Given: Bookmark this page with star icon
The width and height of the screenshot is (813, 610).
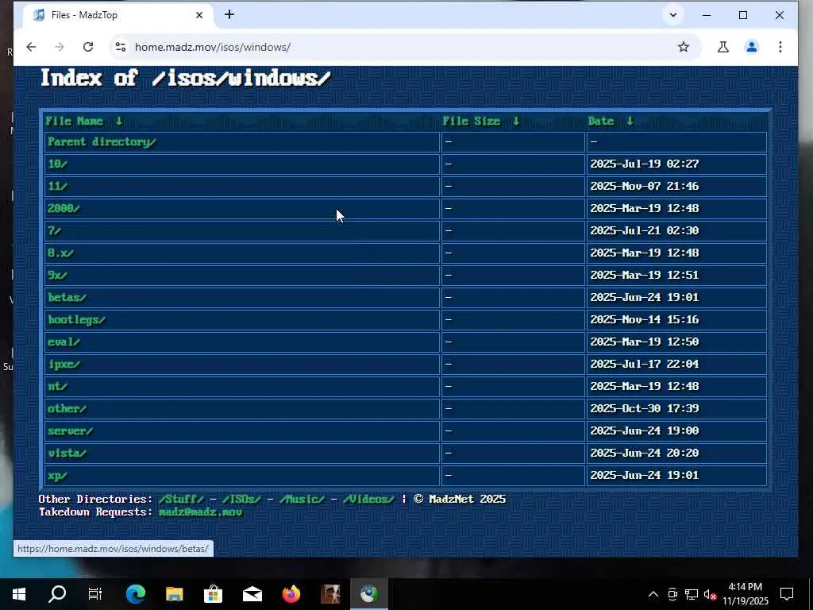Looking at the screenshot, I should point(684,47).
